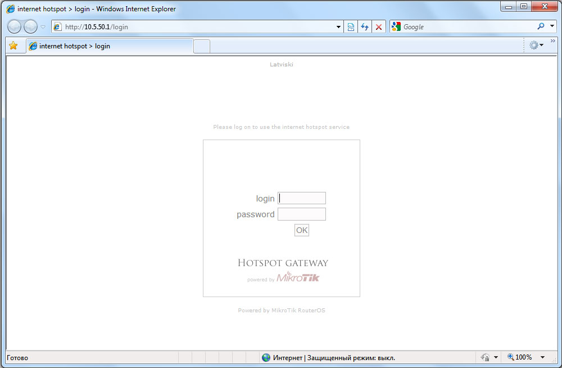Expand the address bar URL dropdown

338,27
